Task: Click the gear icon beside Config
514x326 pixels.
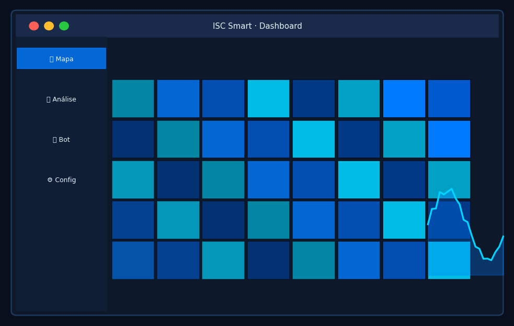Action: pos(50,179)
